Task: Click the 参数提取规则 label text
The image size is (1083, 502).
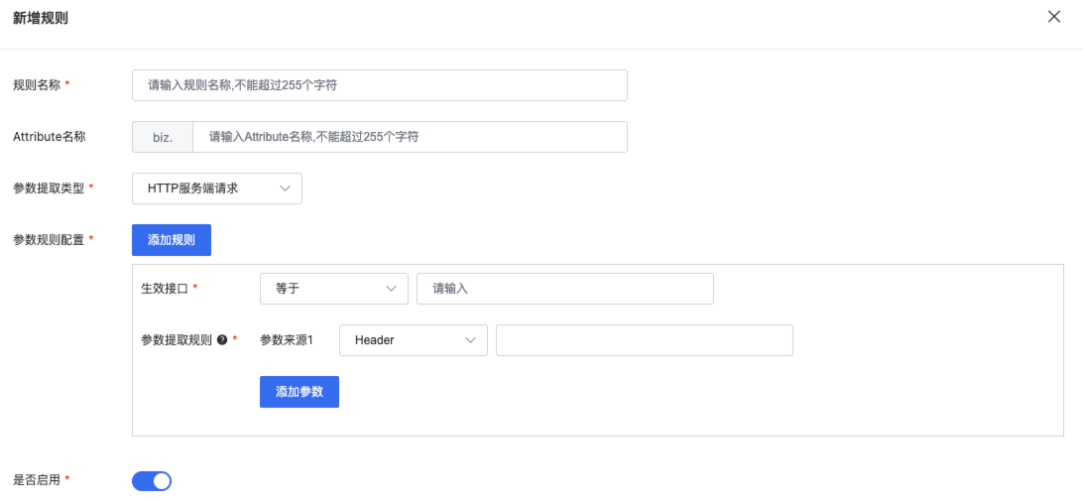Action: [177, 340]
